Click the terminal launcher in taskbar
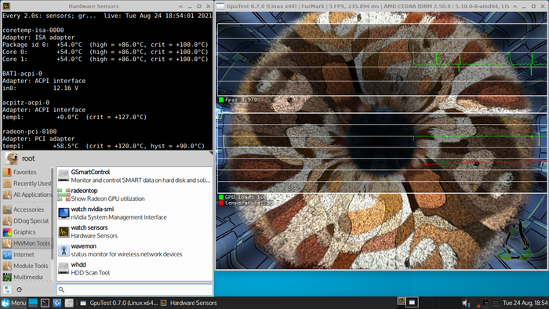This screenshot has height=309, width=549. pos(45,303)
